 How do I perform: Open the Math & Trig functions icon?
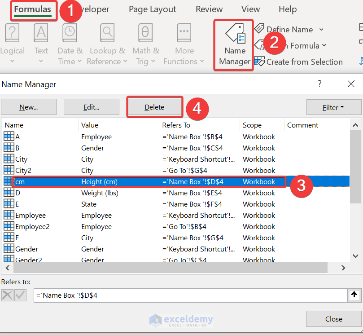coord(145,33)
